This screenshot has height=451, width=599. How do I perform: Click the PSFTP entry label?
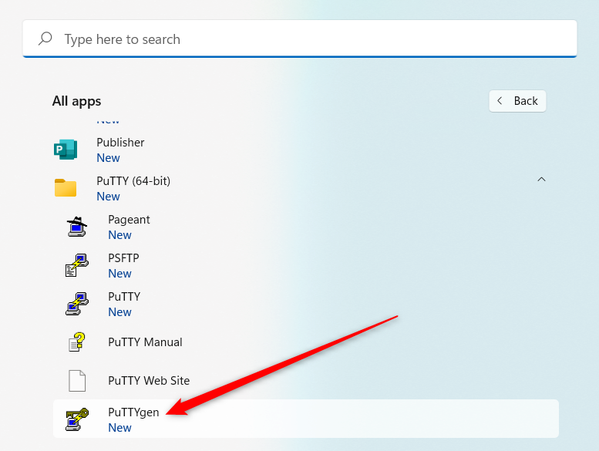pyautogui.click(x=123, y=258)
